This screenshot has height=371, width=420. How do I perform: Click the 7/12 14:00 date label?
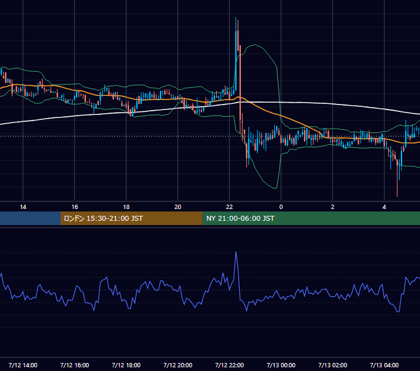(x=23, y=365)
